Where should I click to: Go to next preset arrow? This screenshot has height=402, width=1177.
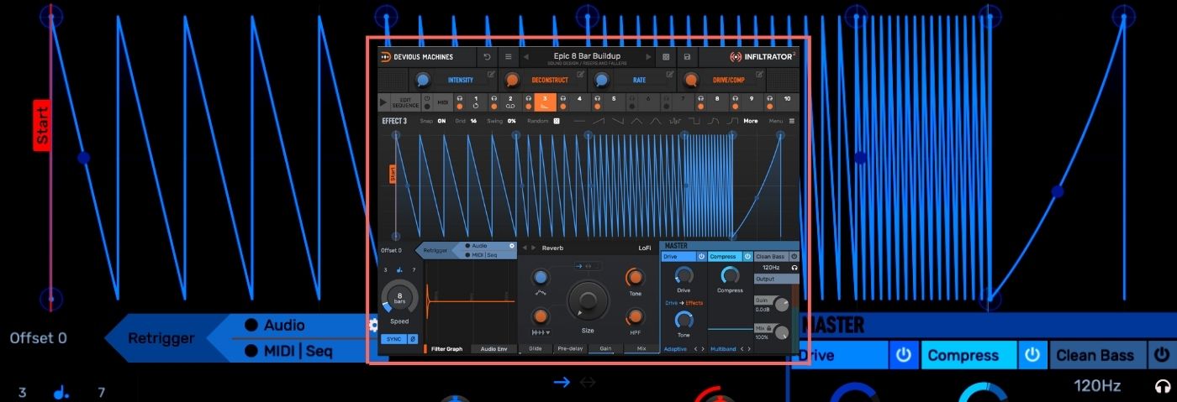(648, 57)
